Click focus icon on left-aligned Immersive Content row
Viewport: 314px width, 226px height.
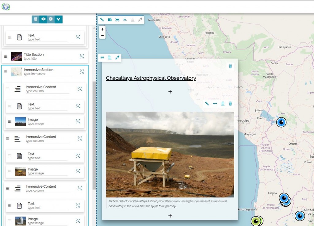(80, 139)
